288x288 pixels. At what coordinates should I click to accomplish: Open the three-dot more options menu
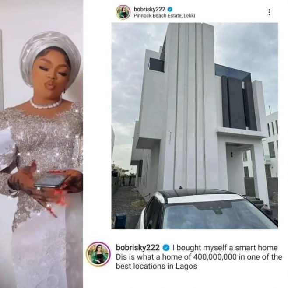(269, 12)
